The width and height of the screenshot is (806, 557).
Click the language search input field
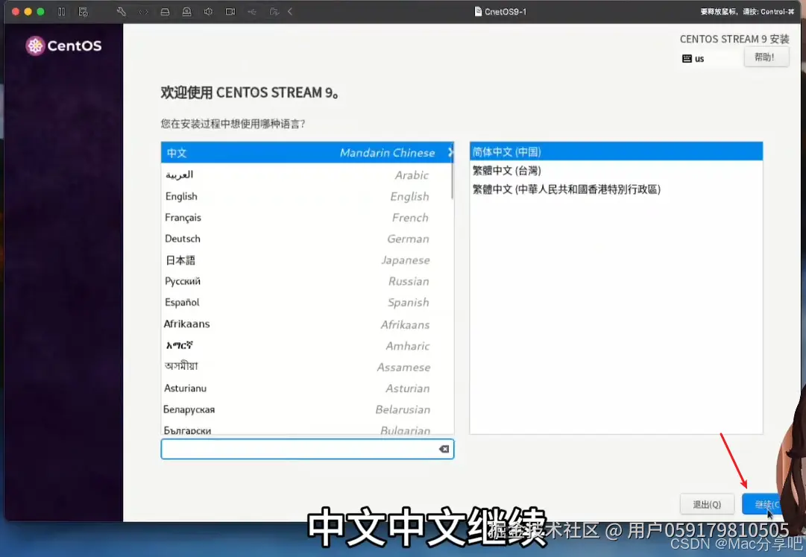(x=298, y=448)
